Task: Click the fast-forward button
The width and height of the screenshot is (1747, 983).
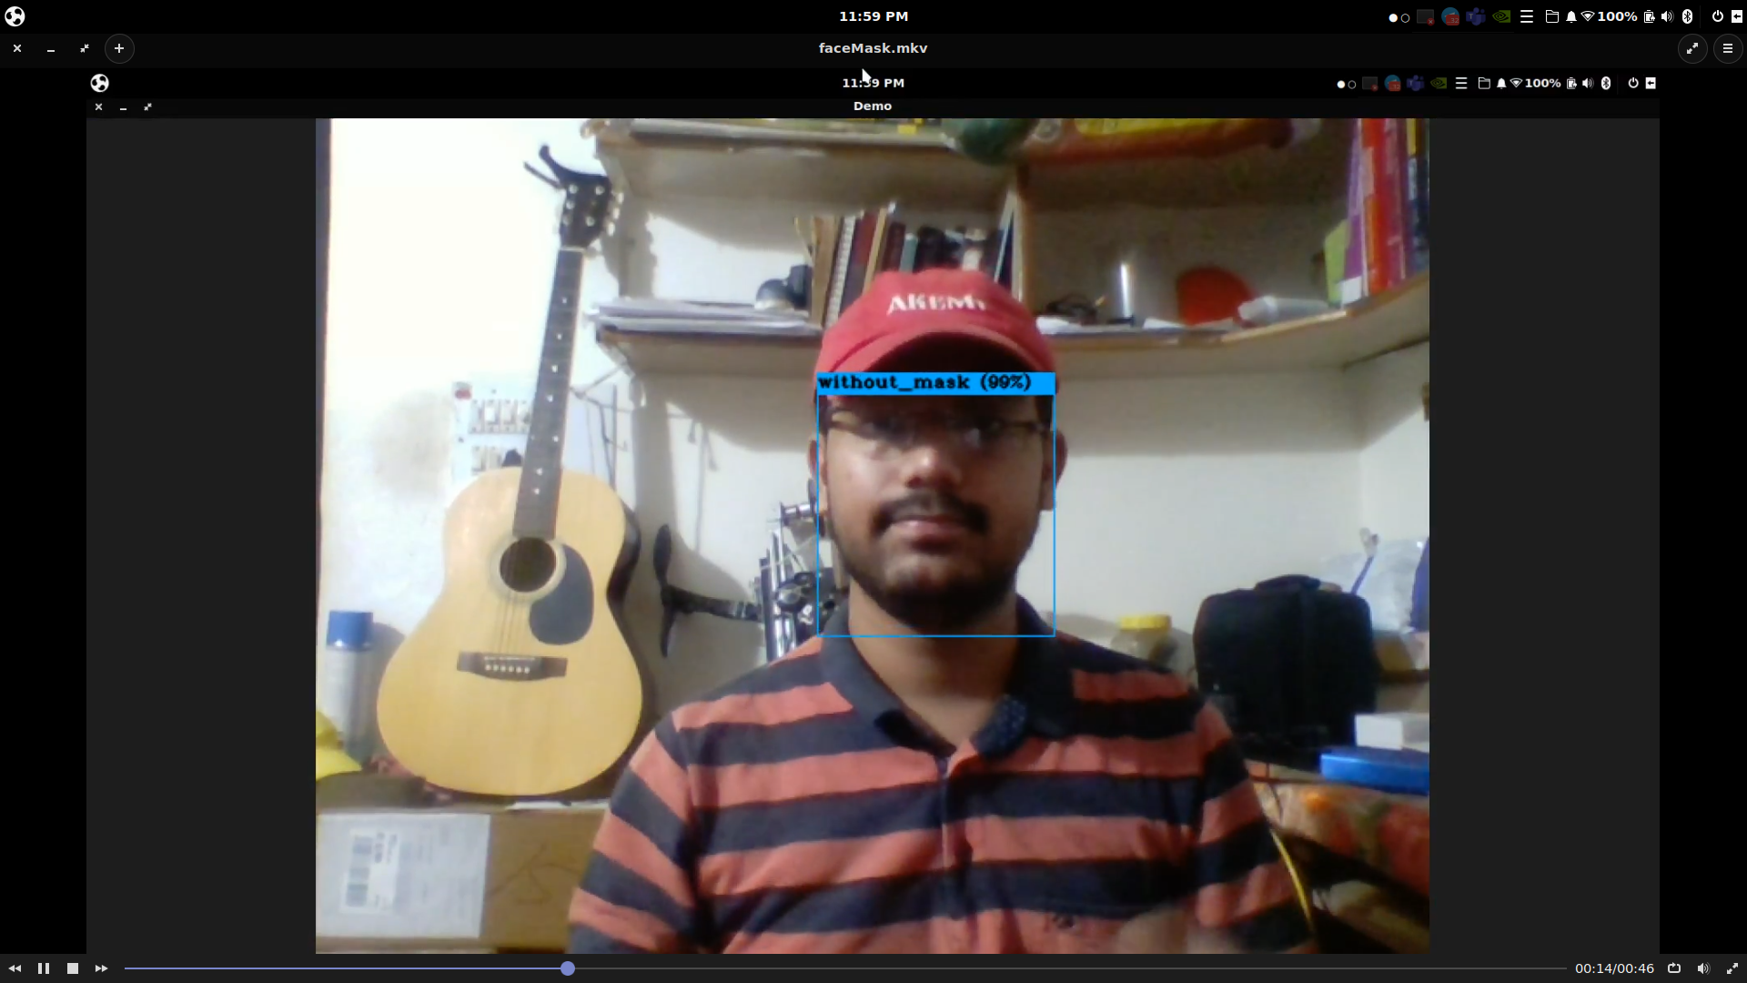Action: [x=101, y=968]
